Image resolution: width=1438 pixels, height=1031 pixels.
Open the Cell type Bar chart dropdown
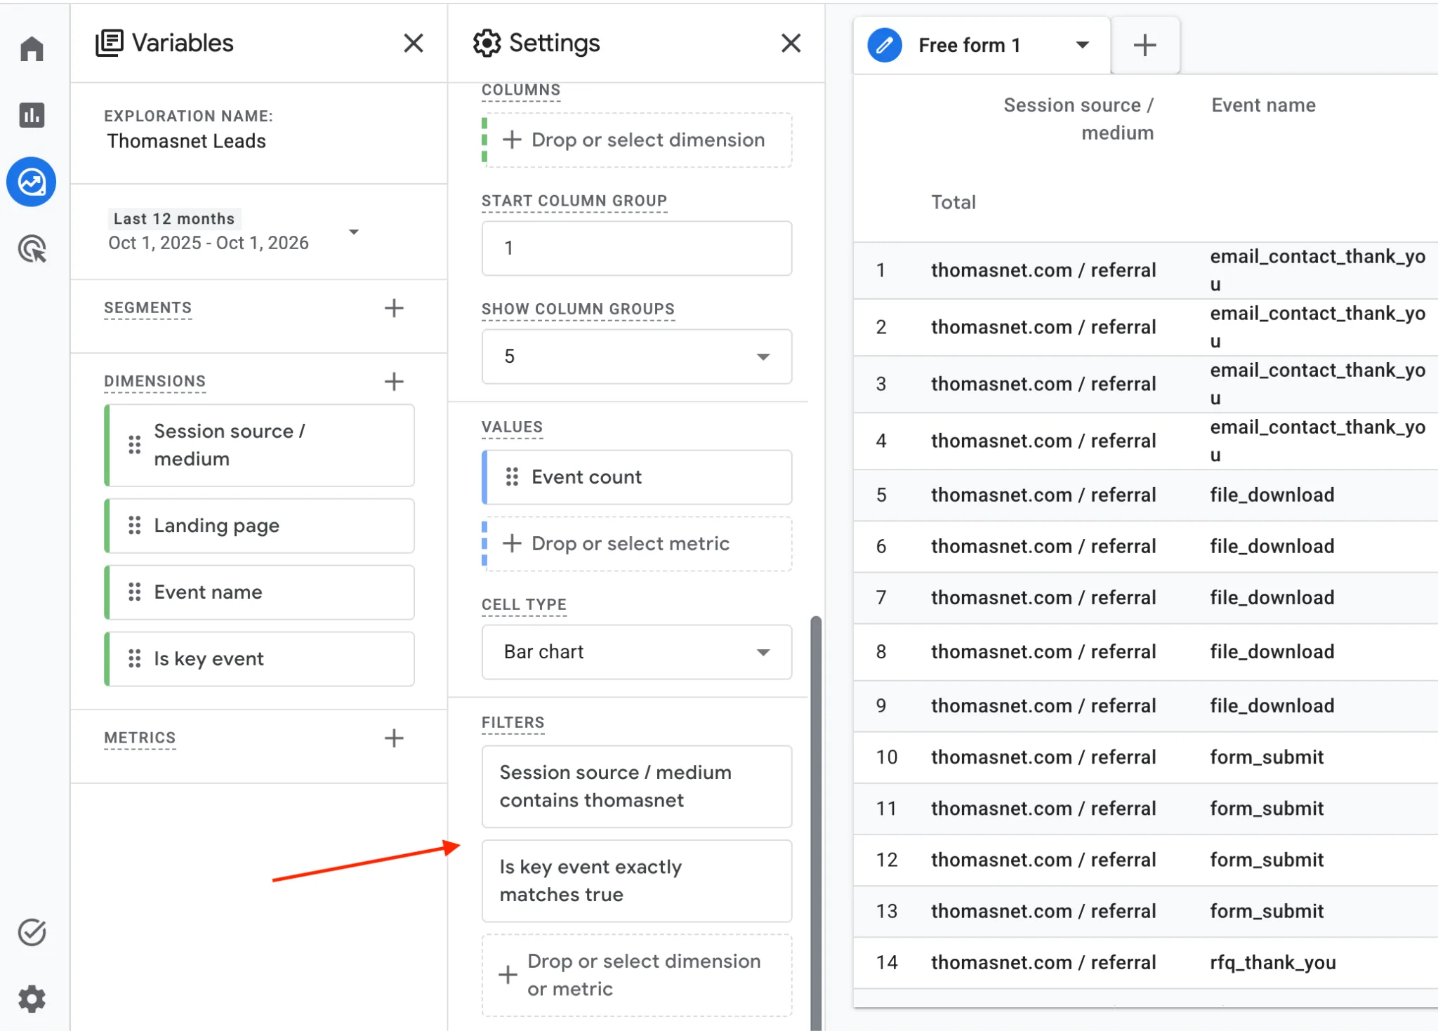(x=637, y=652)
